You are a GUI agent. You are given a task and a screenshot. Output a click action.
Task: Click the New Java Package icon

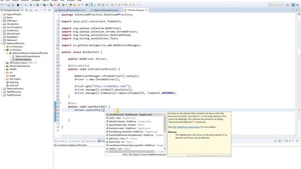pos(59,5)
